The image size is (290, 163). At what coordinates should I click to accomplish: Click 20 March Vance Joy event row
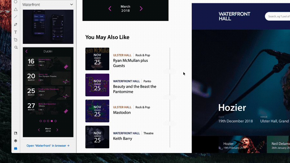pos(48,78)
